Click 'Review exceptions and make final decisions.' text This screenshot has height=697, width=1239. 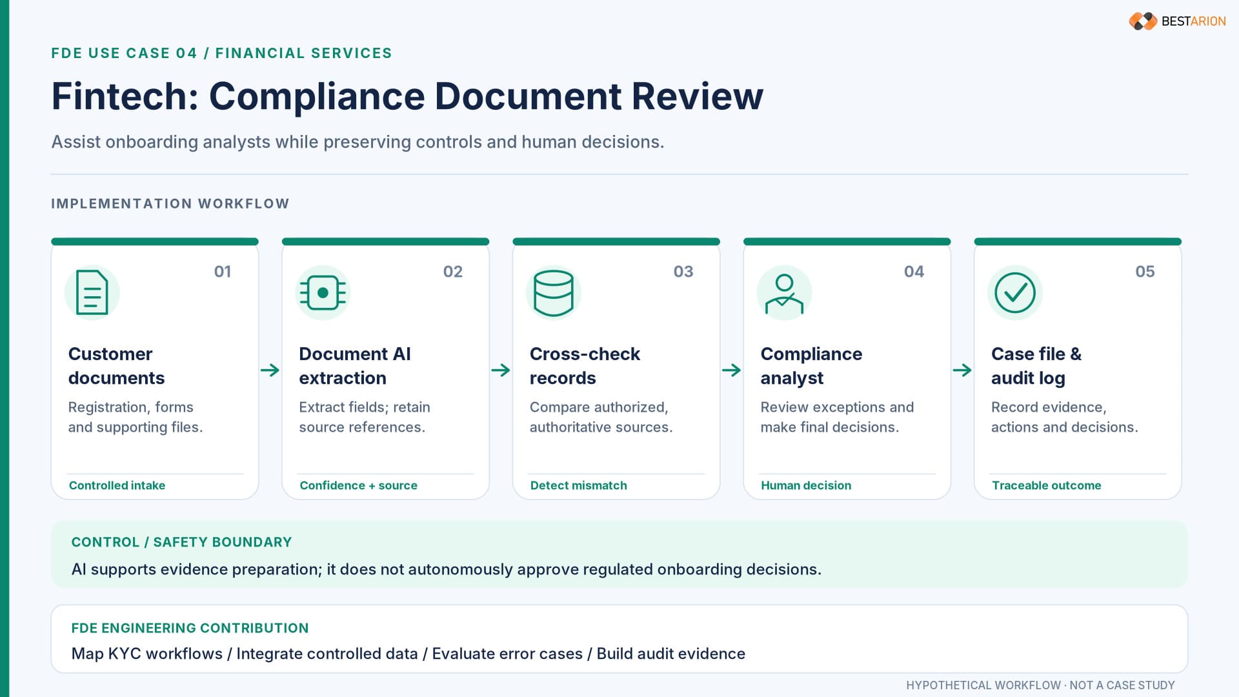pyautogui.click(x=837, y=417)
